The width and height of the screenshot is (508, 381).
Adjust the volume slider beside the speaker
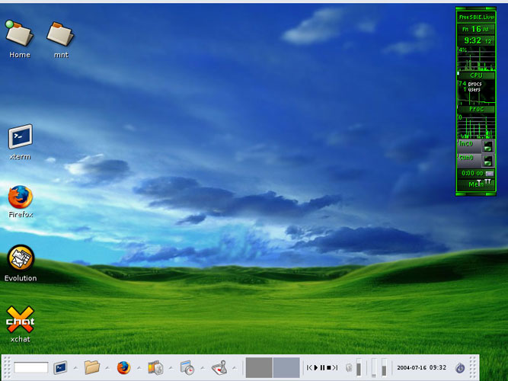coord(359,368)
